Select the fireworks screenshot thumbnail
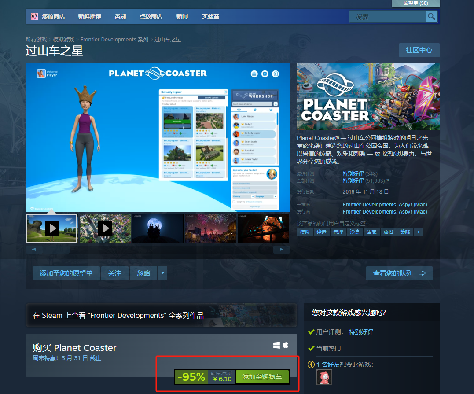 (211, 228)
